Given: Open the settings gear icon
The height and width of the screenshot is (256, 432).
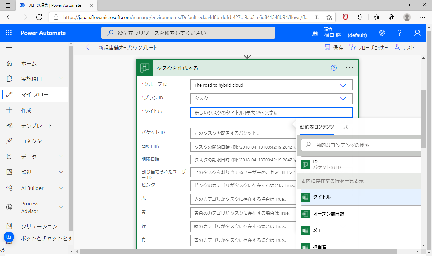Looking at the screenshot, I should click(x=382, y=33).
